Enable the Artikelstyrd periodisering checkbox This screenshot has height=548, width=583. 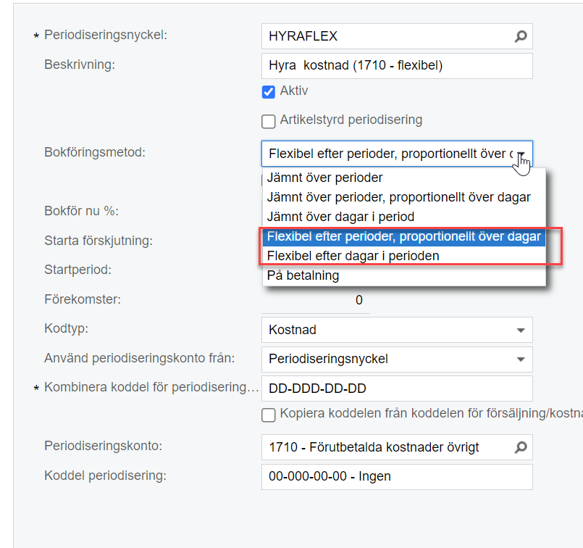tap(269, 121)
